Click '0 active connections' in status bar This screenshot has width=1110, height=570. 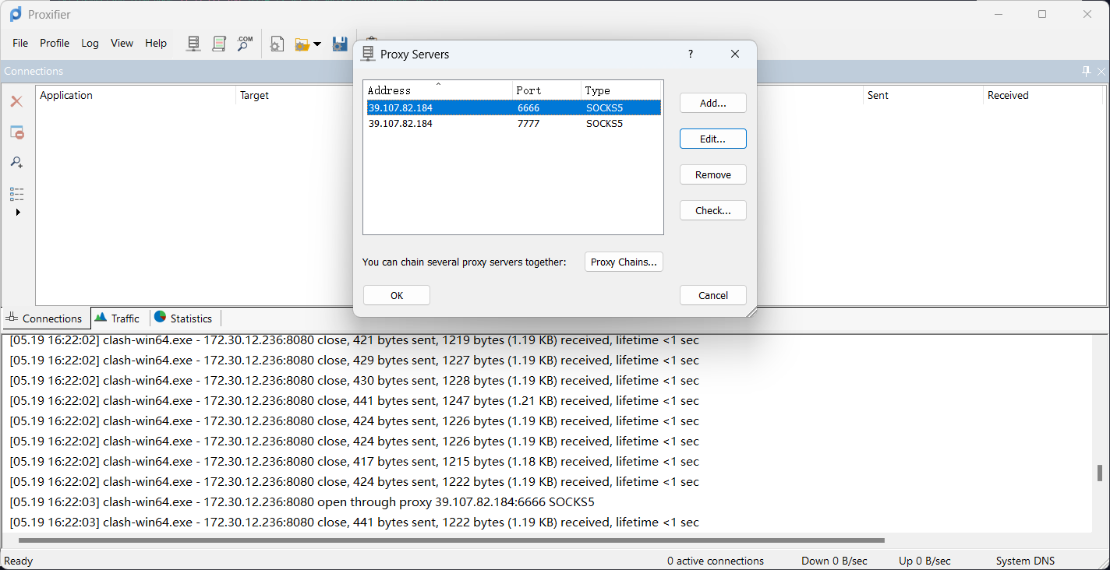coord(716,561)
